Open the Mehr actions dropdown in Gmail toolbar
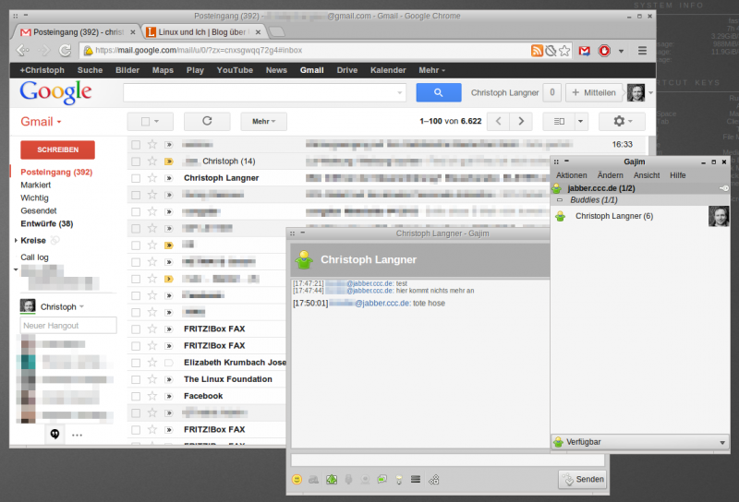The width and height of the screenshot is (739, 502). (x=263, y=121)
